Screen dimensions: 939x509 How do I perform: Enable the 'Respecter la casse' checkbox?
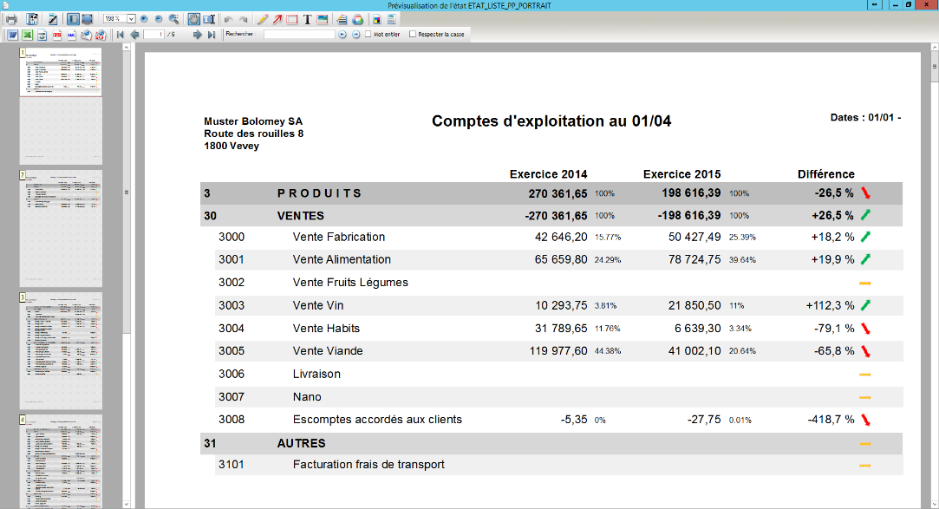click(x=413, y=35)
